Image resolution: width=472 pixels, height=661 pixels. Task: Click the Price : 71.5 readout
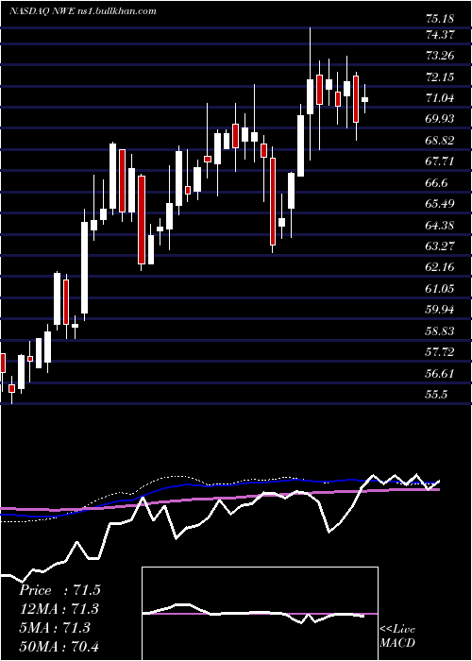point(59,590)
